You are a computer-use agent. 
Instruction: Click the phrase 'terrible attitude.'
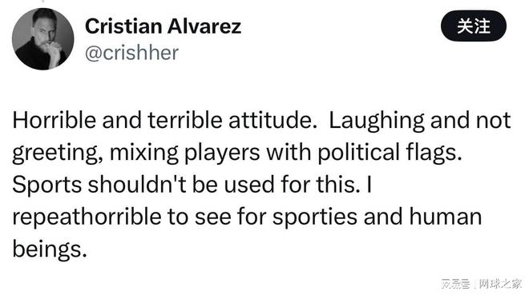click(232, 120)
